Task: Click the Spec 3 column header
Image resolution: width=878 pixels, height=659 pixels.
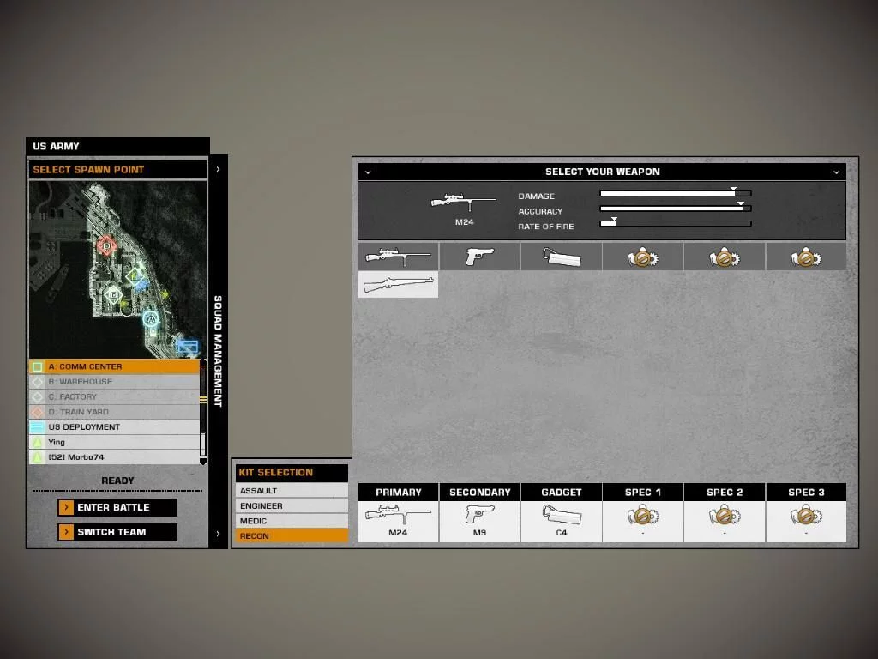Action: 806,492
